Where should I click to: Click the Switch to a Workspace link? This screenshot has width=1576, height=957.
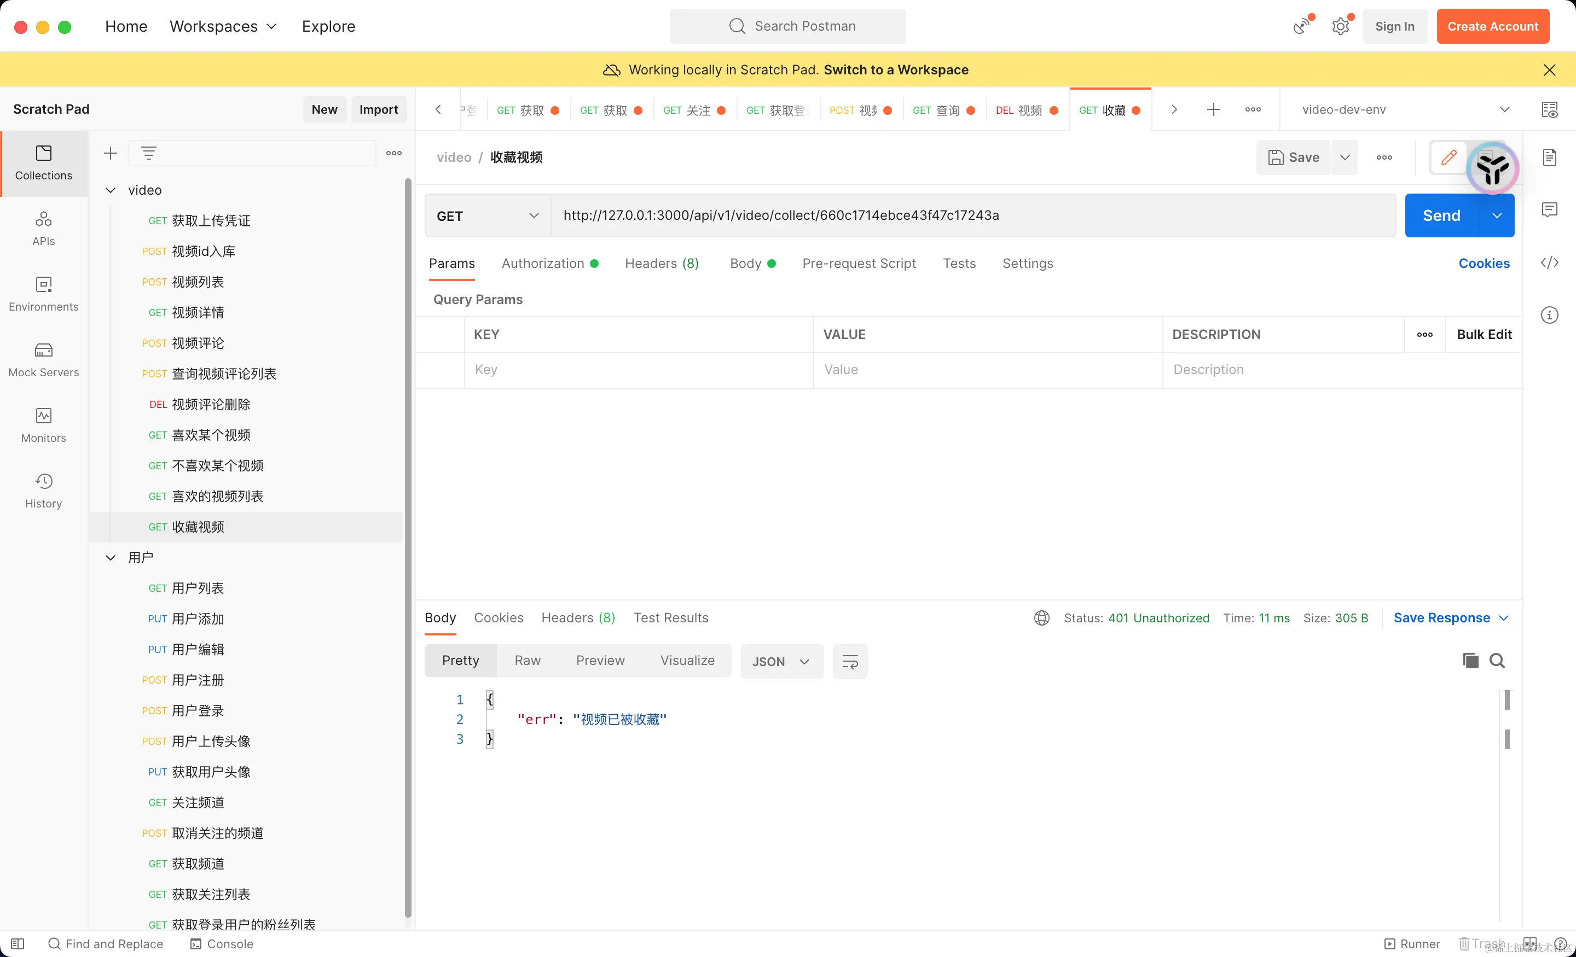(895, 69)
